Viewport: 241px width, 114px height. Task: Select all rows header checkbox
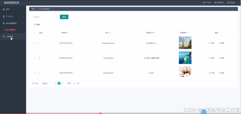(35, 33)
